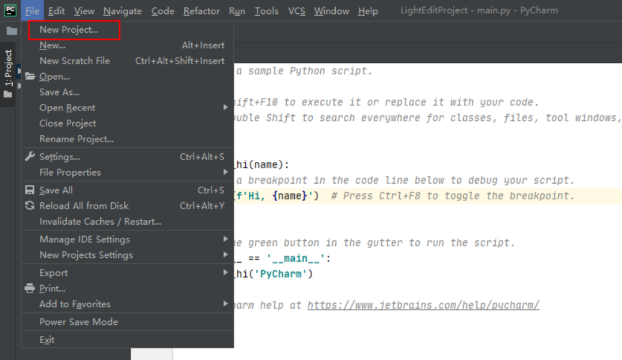
Task: Open the Tools menu
Action: pos(266,11)
